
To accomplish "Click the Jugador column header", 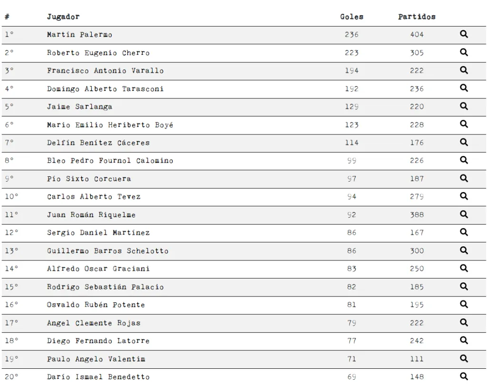I will coord(63,17).
